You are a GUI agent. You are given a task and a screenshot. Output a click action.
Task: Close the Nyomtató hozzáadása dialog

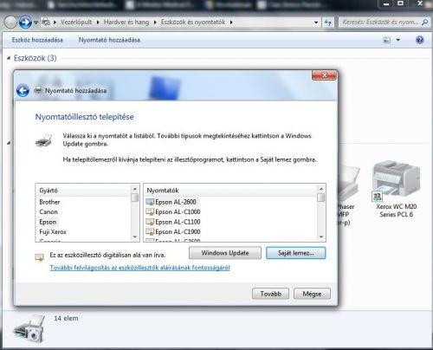tap(324, 75)
